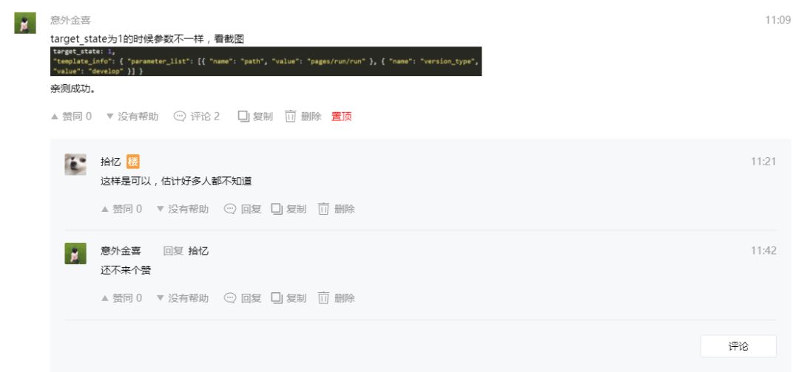Image resolution: width=799 pixels, height=372 pixels.
Task: Upvote the 还不来个赞 reply with 赞同
Action: coord(121,297)
